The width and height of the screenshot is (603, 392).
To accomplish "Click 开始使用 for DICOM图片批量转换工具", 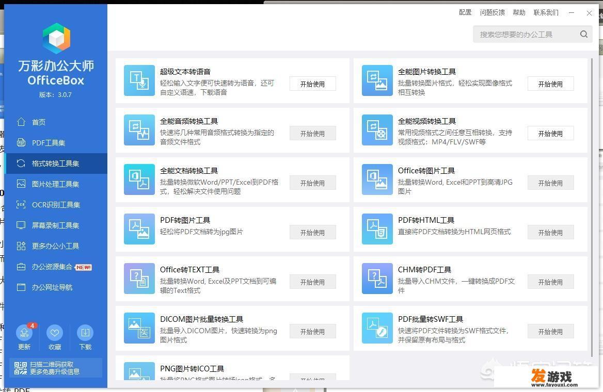I will point(313,332).
